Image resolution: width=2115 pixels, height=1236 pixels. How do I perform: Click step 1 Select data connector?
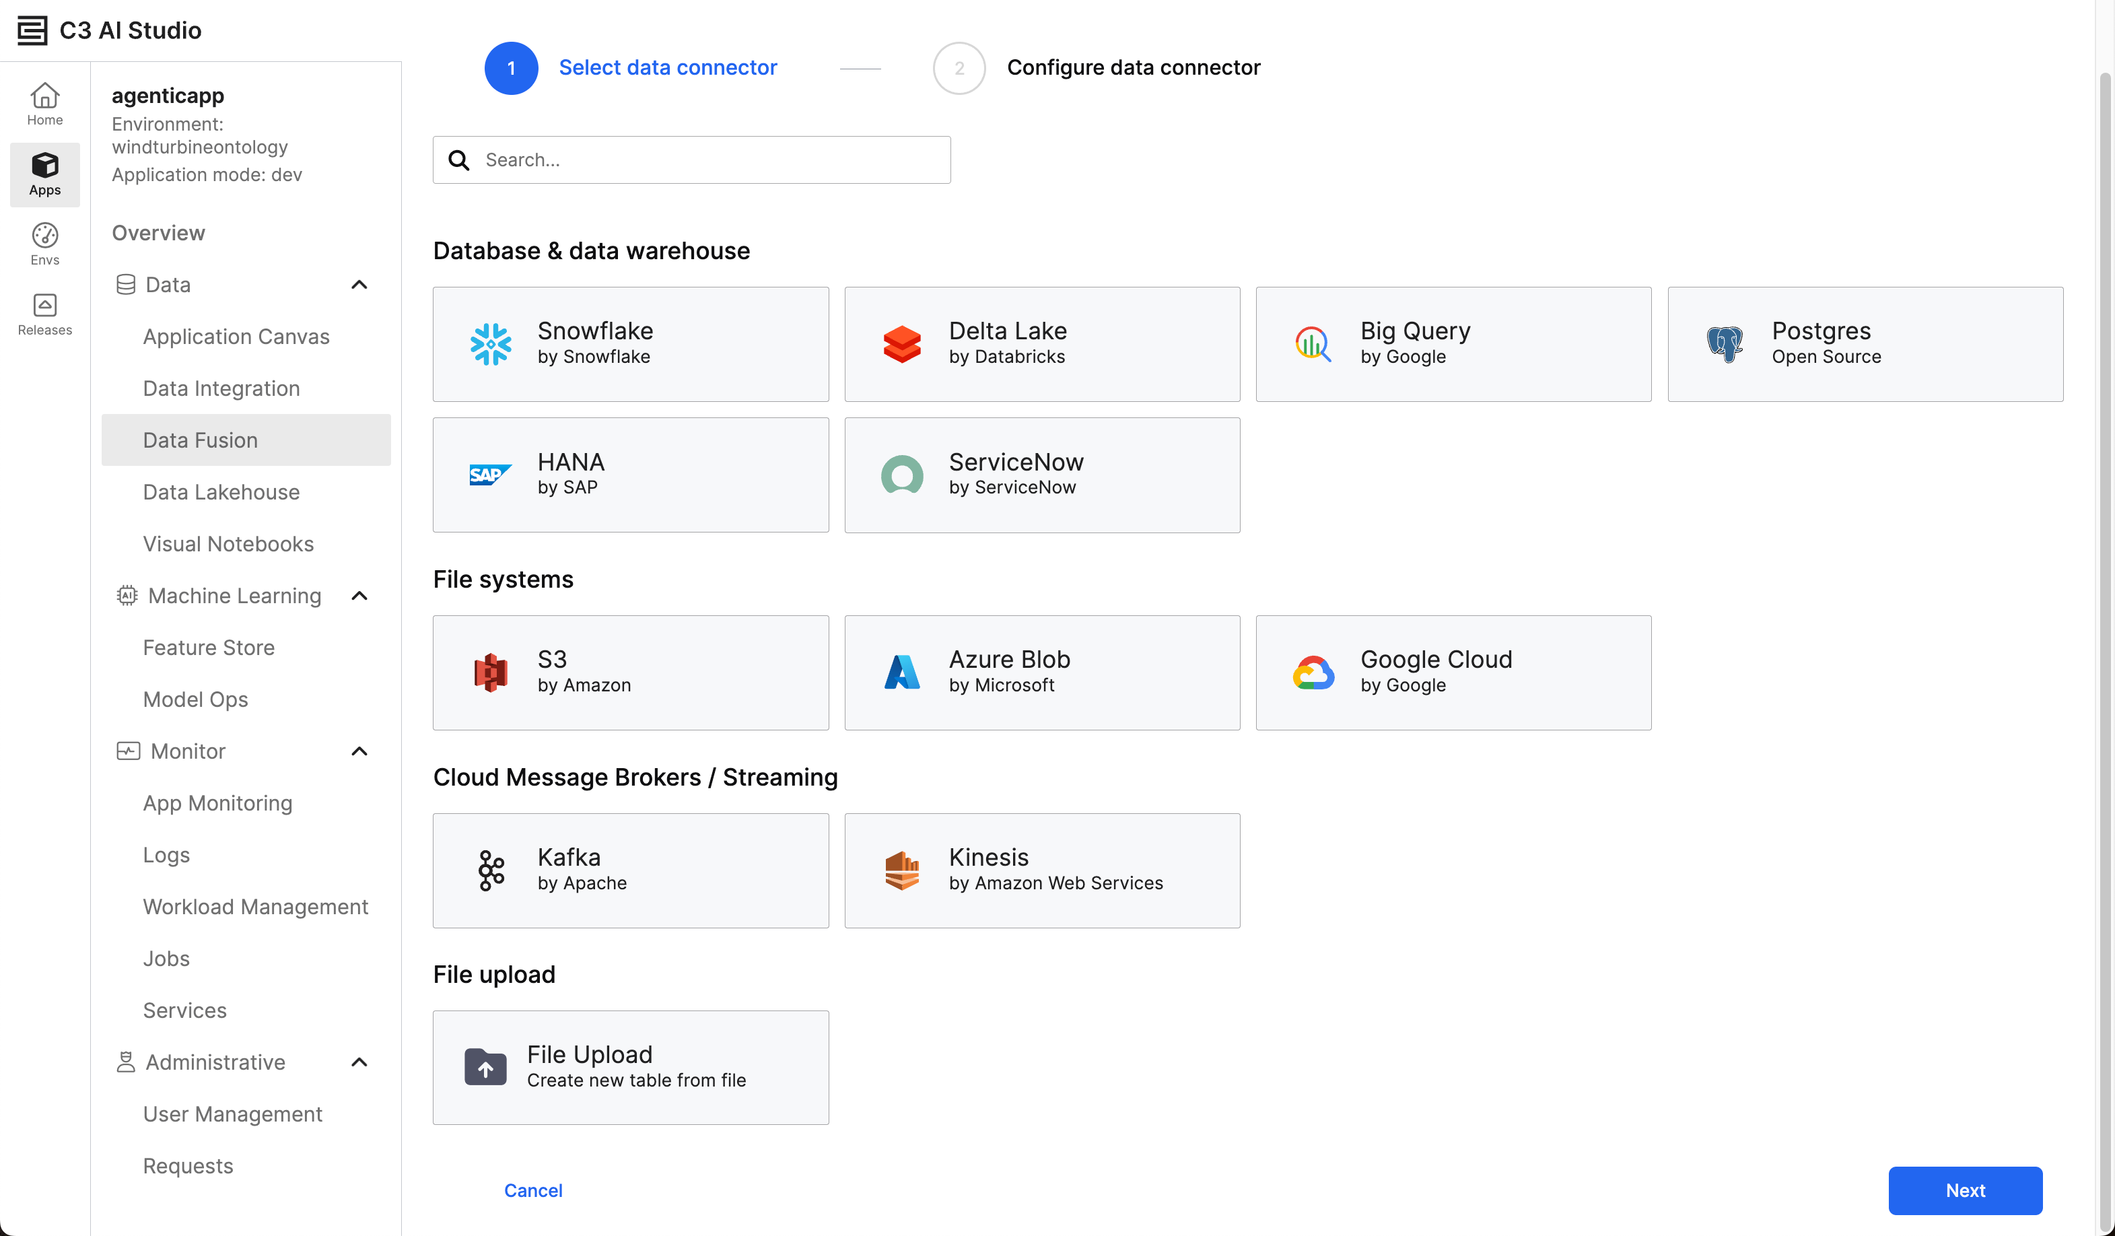click(x=667, y=67)
